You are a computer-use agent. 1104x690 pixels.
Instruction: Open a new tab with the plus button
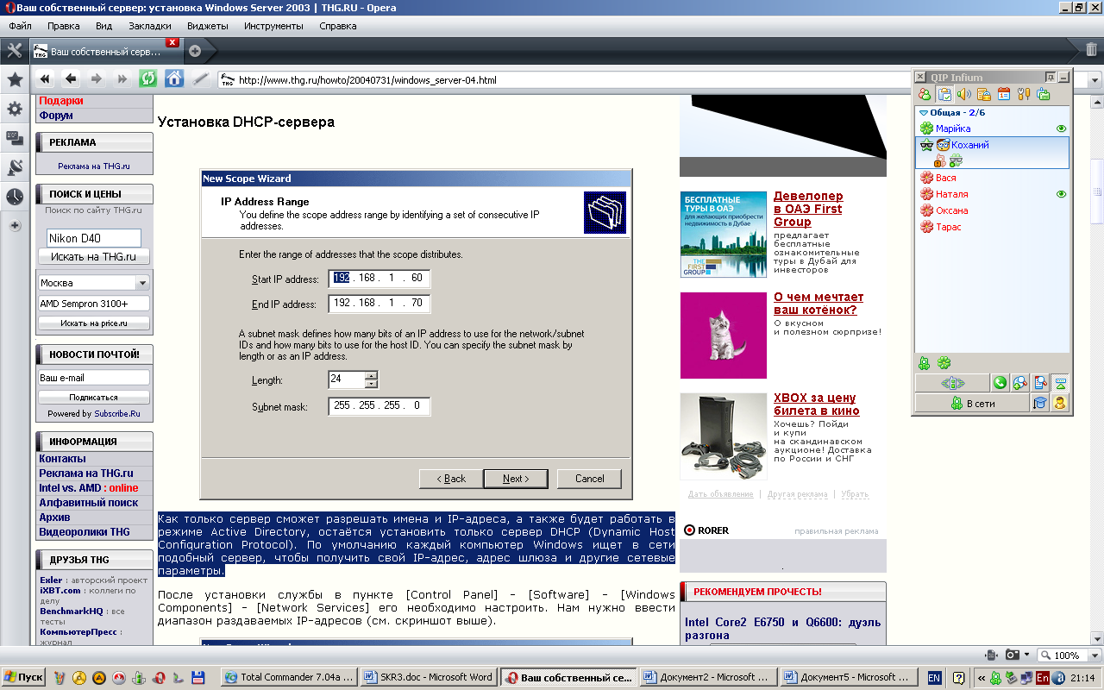coord(195,51)
